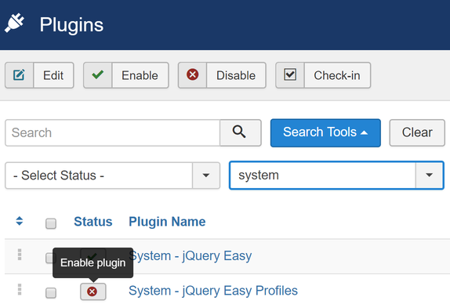Screen dimensions: 450x304
Task: Sort the table by Plugin Name
Action: (x=167, y=222)
